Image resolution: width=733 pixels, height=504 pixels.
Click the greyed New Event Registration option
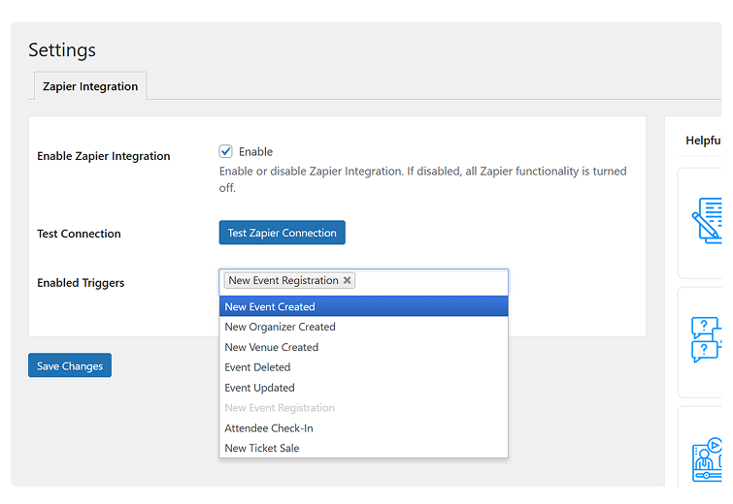[364, 408]
